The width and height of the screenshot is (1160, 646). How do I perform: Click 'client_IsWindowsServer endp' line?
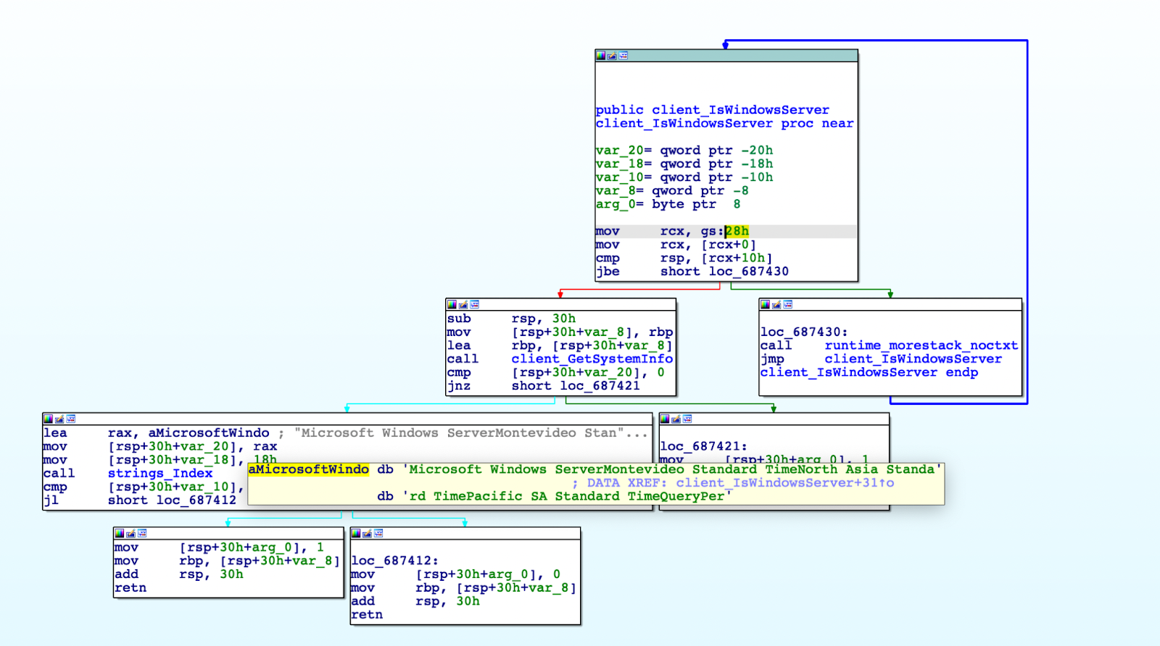(869, 373)
